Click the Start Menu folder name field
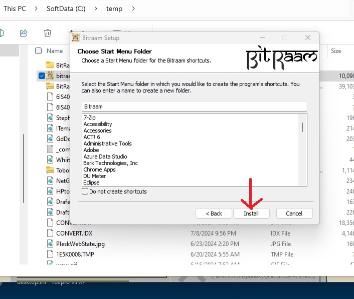This screenshot has height=299, width=354. click(x=194, y=106)
